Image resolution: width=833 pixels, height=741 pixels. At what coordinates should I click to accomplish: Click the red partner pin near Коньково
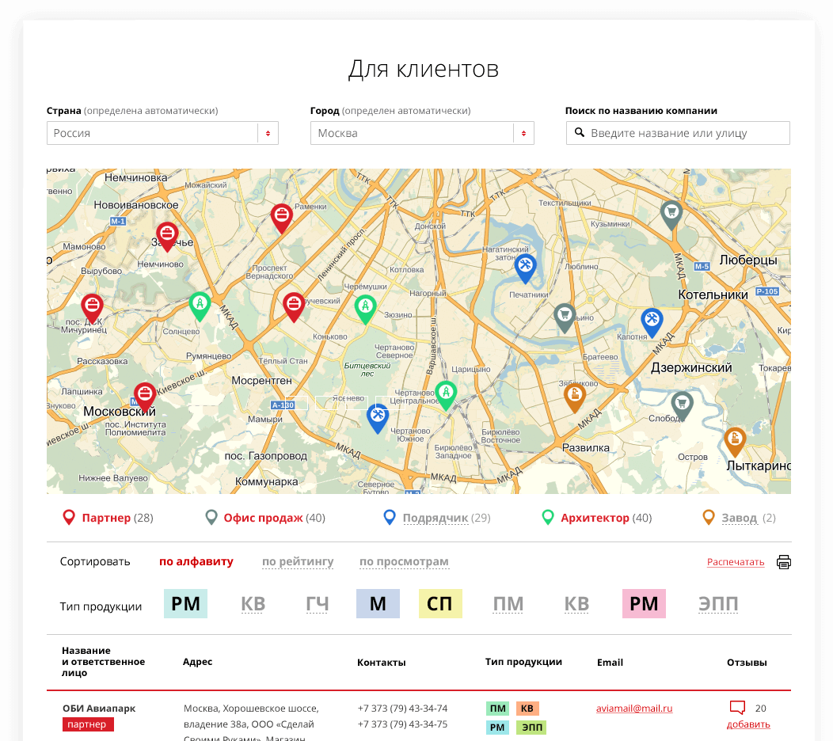click(x=293, y=306)
